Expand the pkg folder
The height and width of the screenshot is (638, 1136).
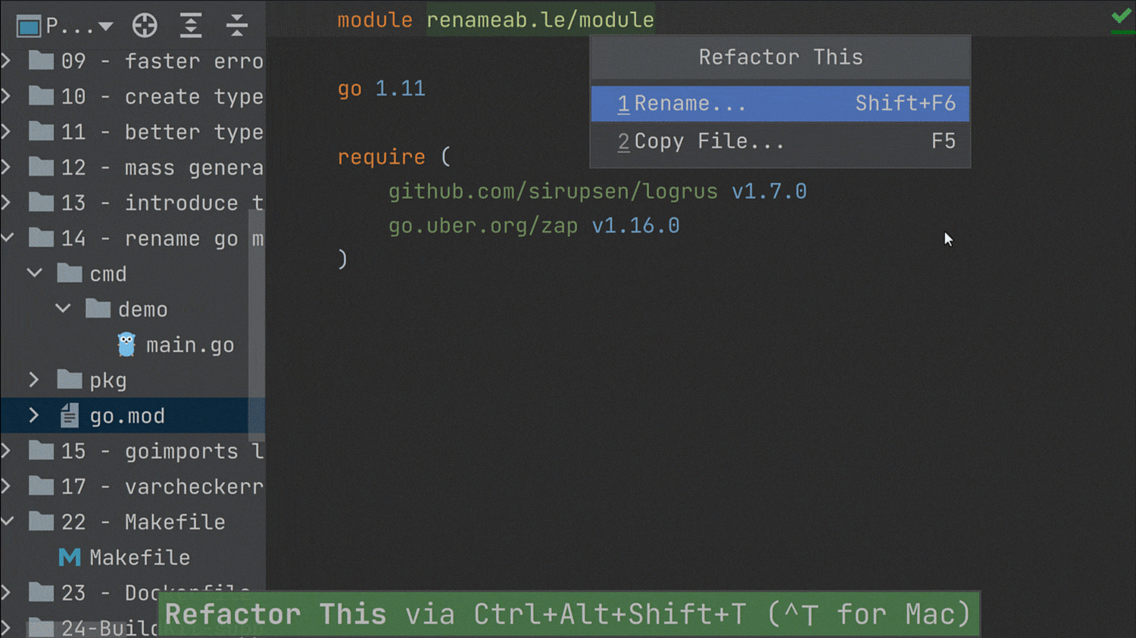34,380
